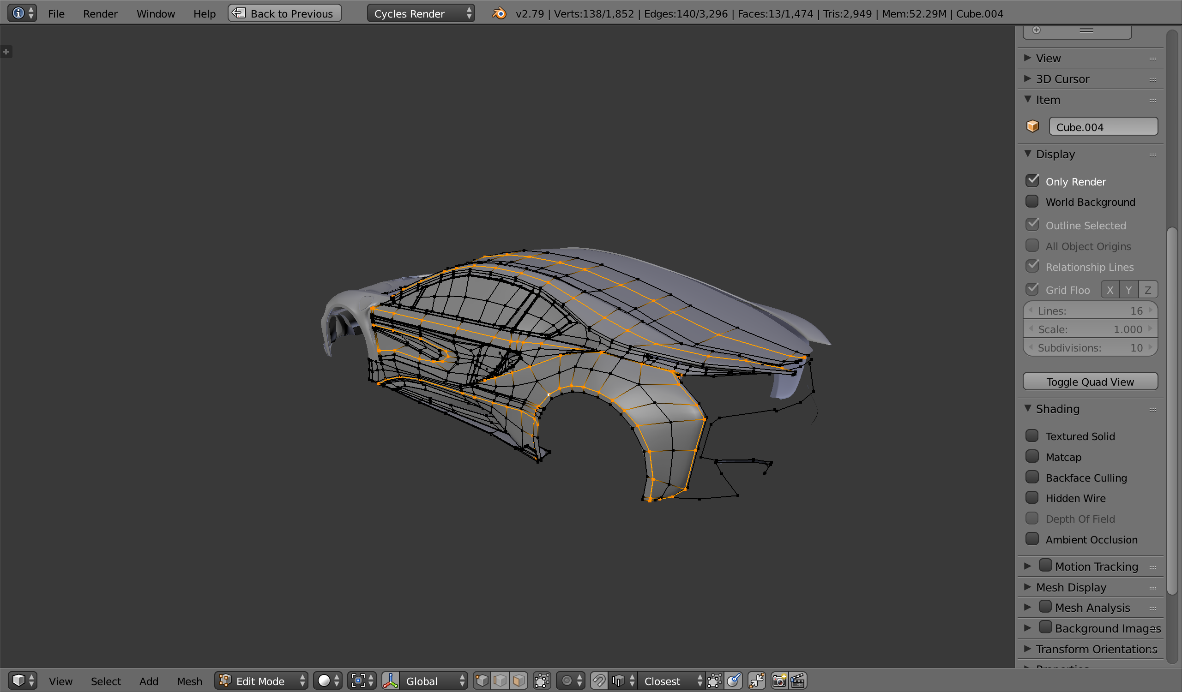The height and width of the screenshot is (692, 1182).
Task: Toggle the 3D manipulator axes icon
Action: pos(390,680)
